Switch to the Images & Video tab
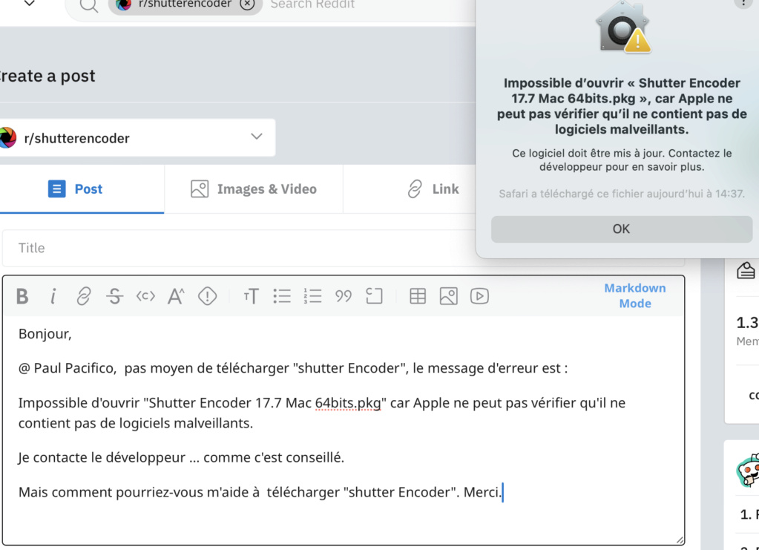759x550 pixels. [254, 189]
